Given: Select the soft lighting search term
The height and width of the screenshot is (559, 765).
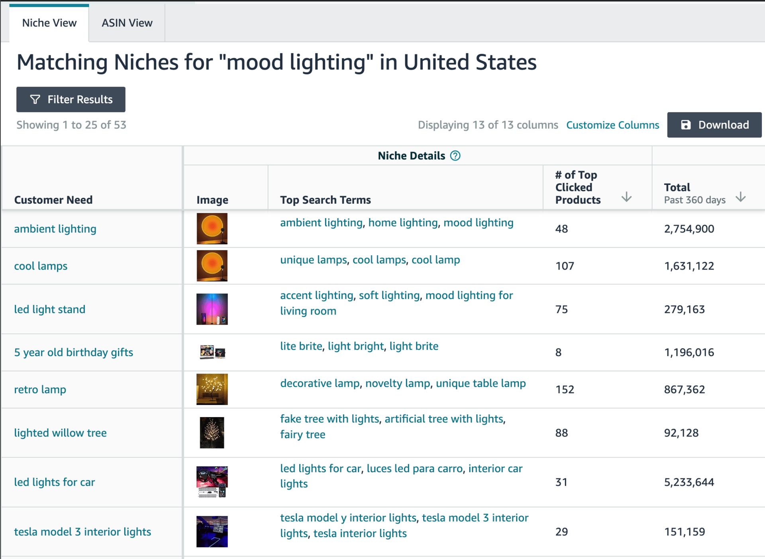Looking at the screenshot, I should pos(389,295).
